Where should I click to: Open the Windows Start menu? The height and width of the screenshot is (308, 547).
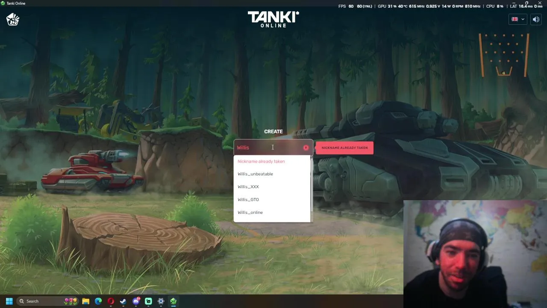9,301
